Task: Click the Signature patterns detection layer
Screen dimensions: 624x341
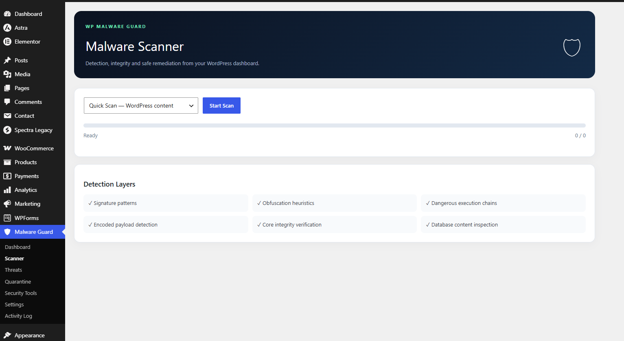Action: tap(166, 203)
